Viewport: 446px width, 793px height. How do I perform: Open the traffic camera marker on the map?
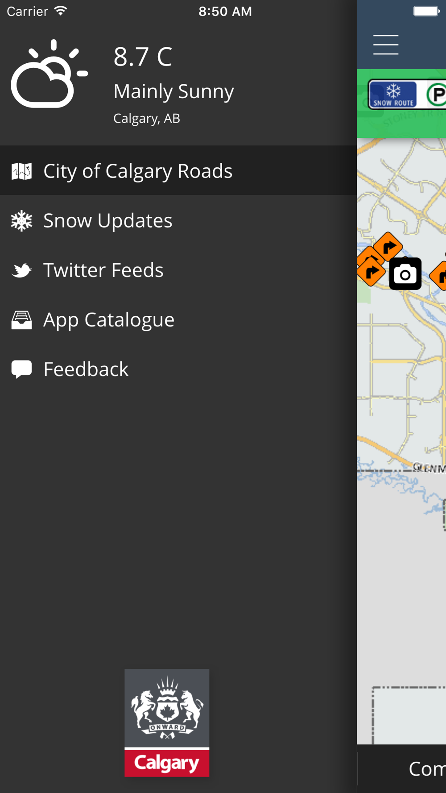tap(405, 273)
